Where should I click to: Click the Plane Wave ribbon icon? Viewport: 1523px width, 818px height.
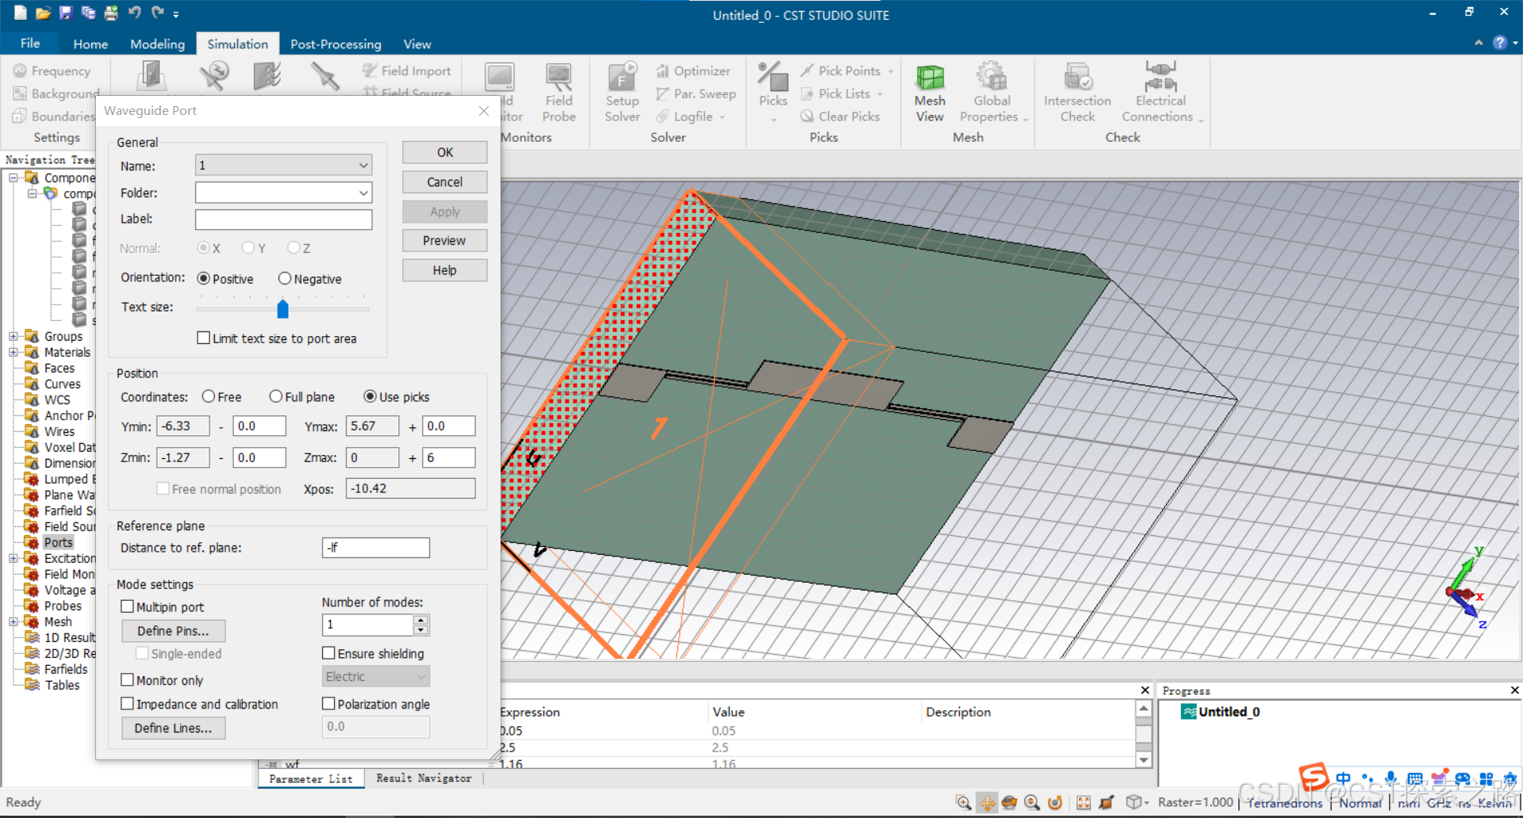pos(267,77)
